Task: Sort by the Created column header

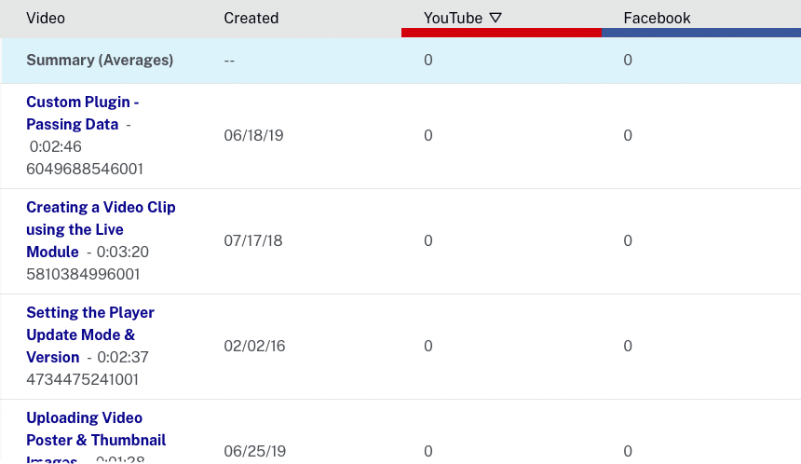Action: pyautogui.click(x=251, y=18)
